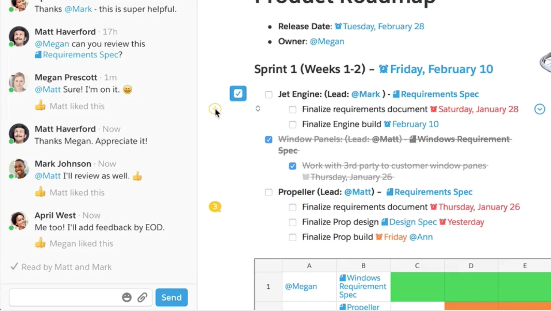Open the emoji picker in message box

pos(127,298)
